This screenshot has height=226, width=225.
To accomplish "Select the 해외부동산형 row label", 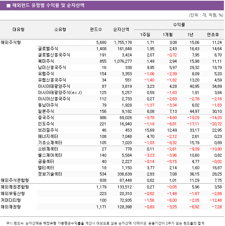I will tap(13, 194).
